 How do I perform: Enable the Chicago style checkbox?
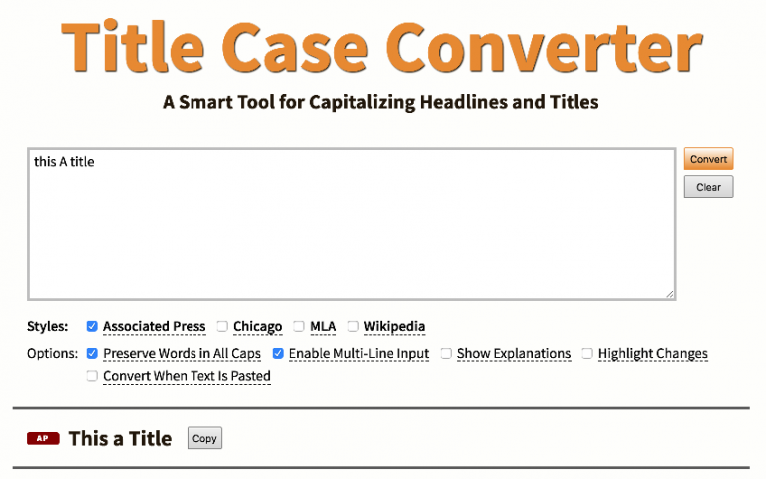click(222, 326)
